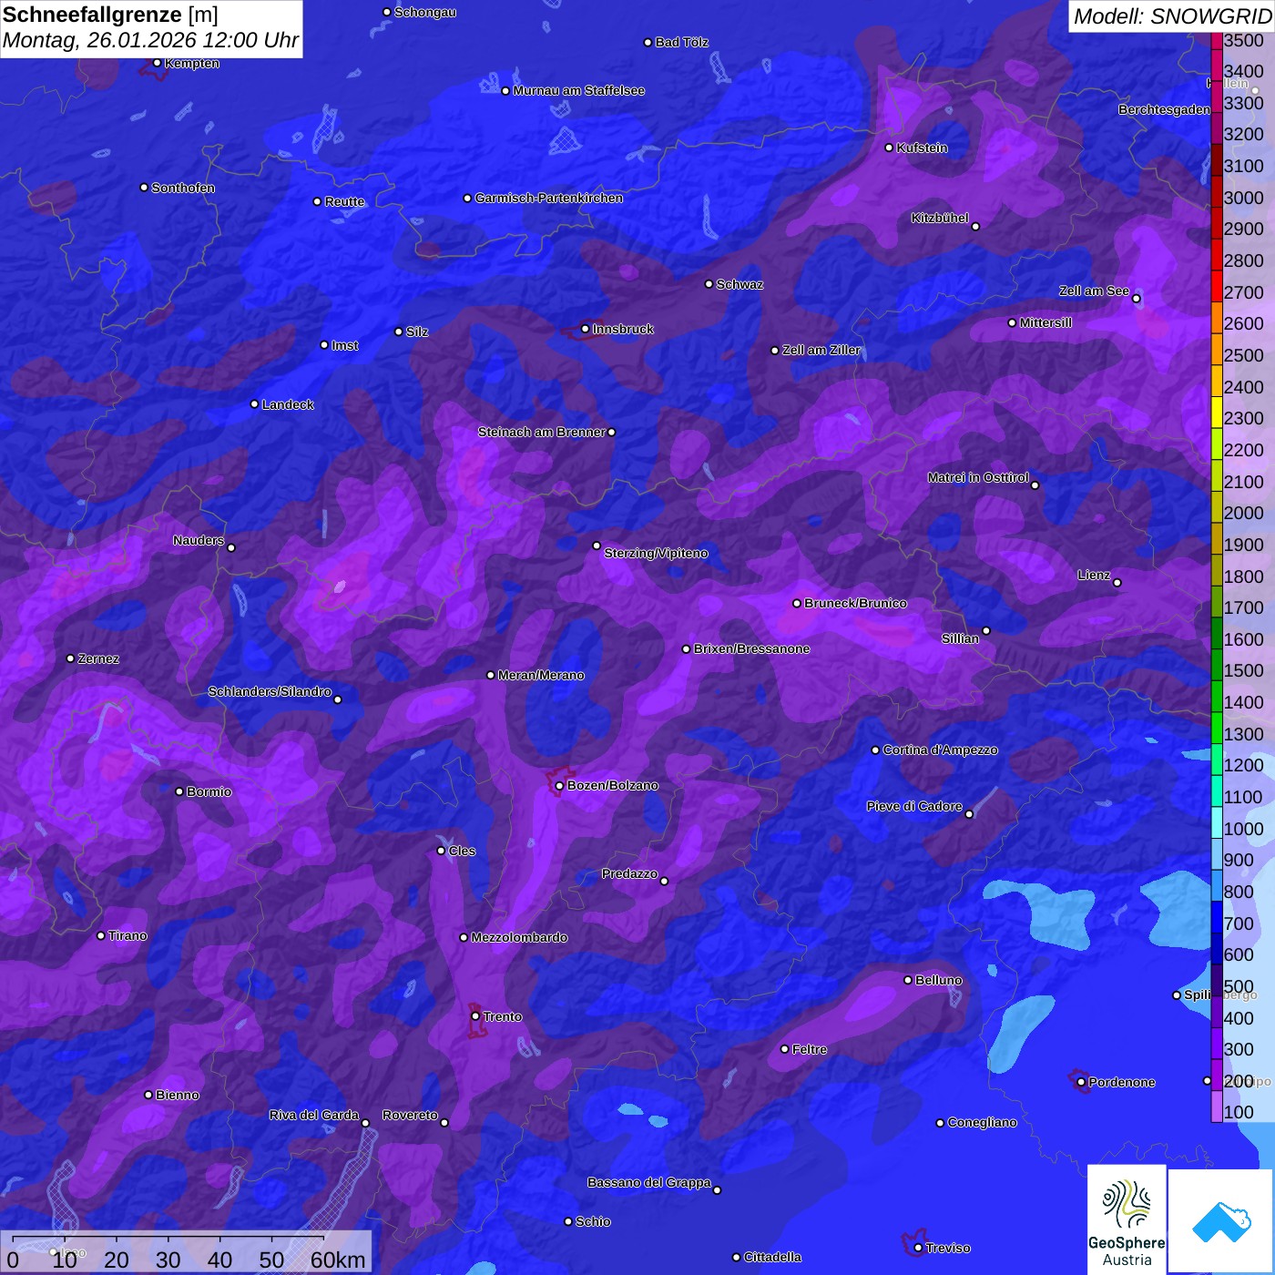
Task: Click the Reutte label
Action: coord(344,201)
